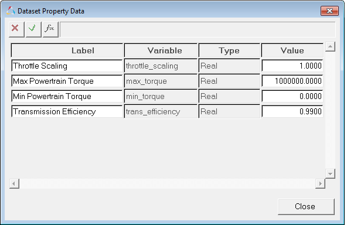Viewport: 347px width, 225px height.
Task: Click the Value column header
Action: (x=292, y=50)
